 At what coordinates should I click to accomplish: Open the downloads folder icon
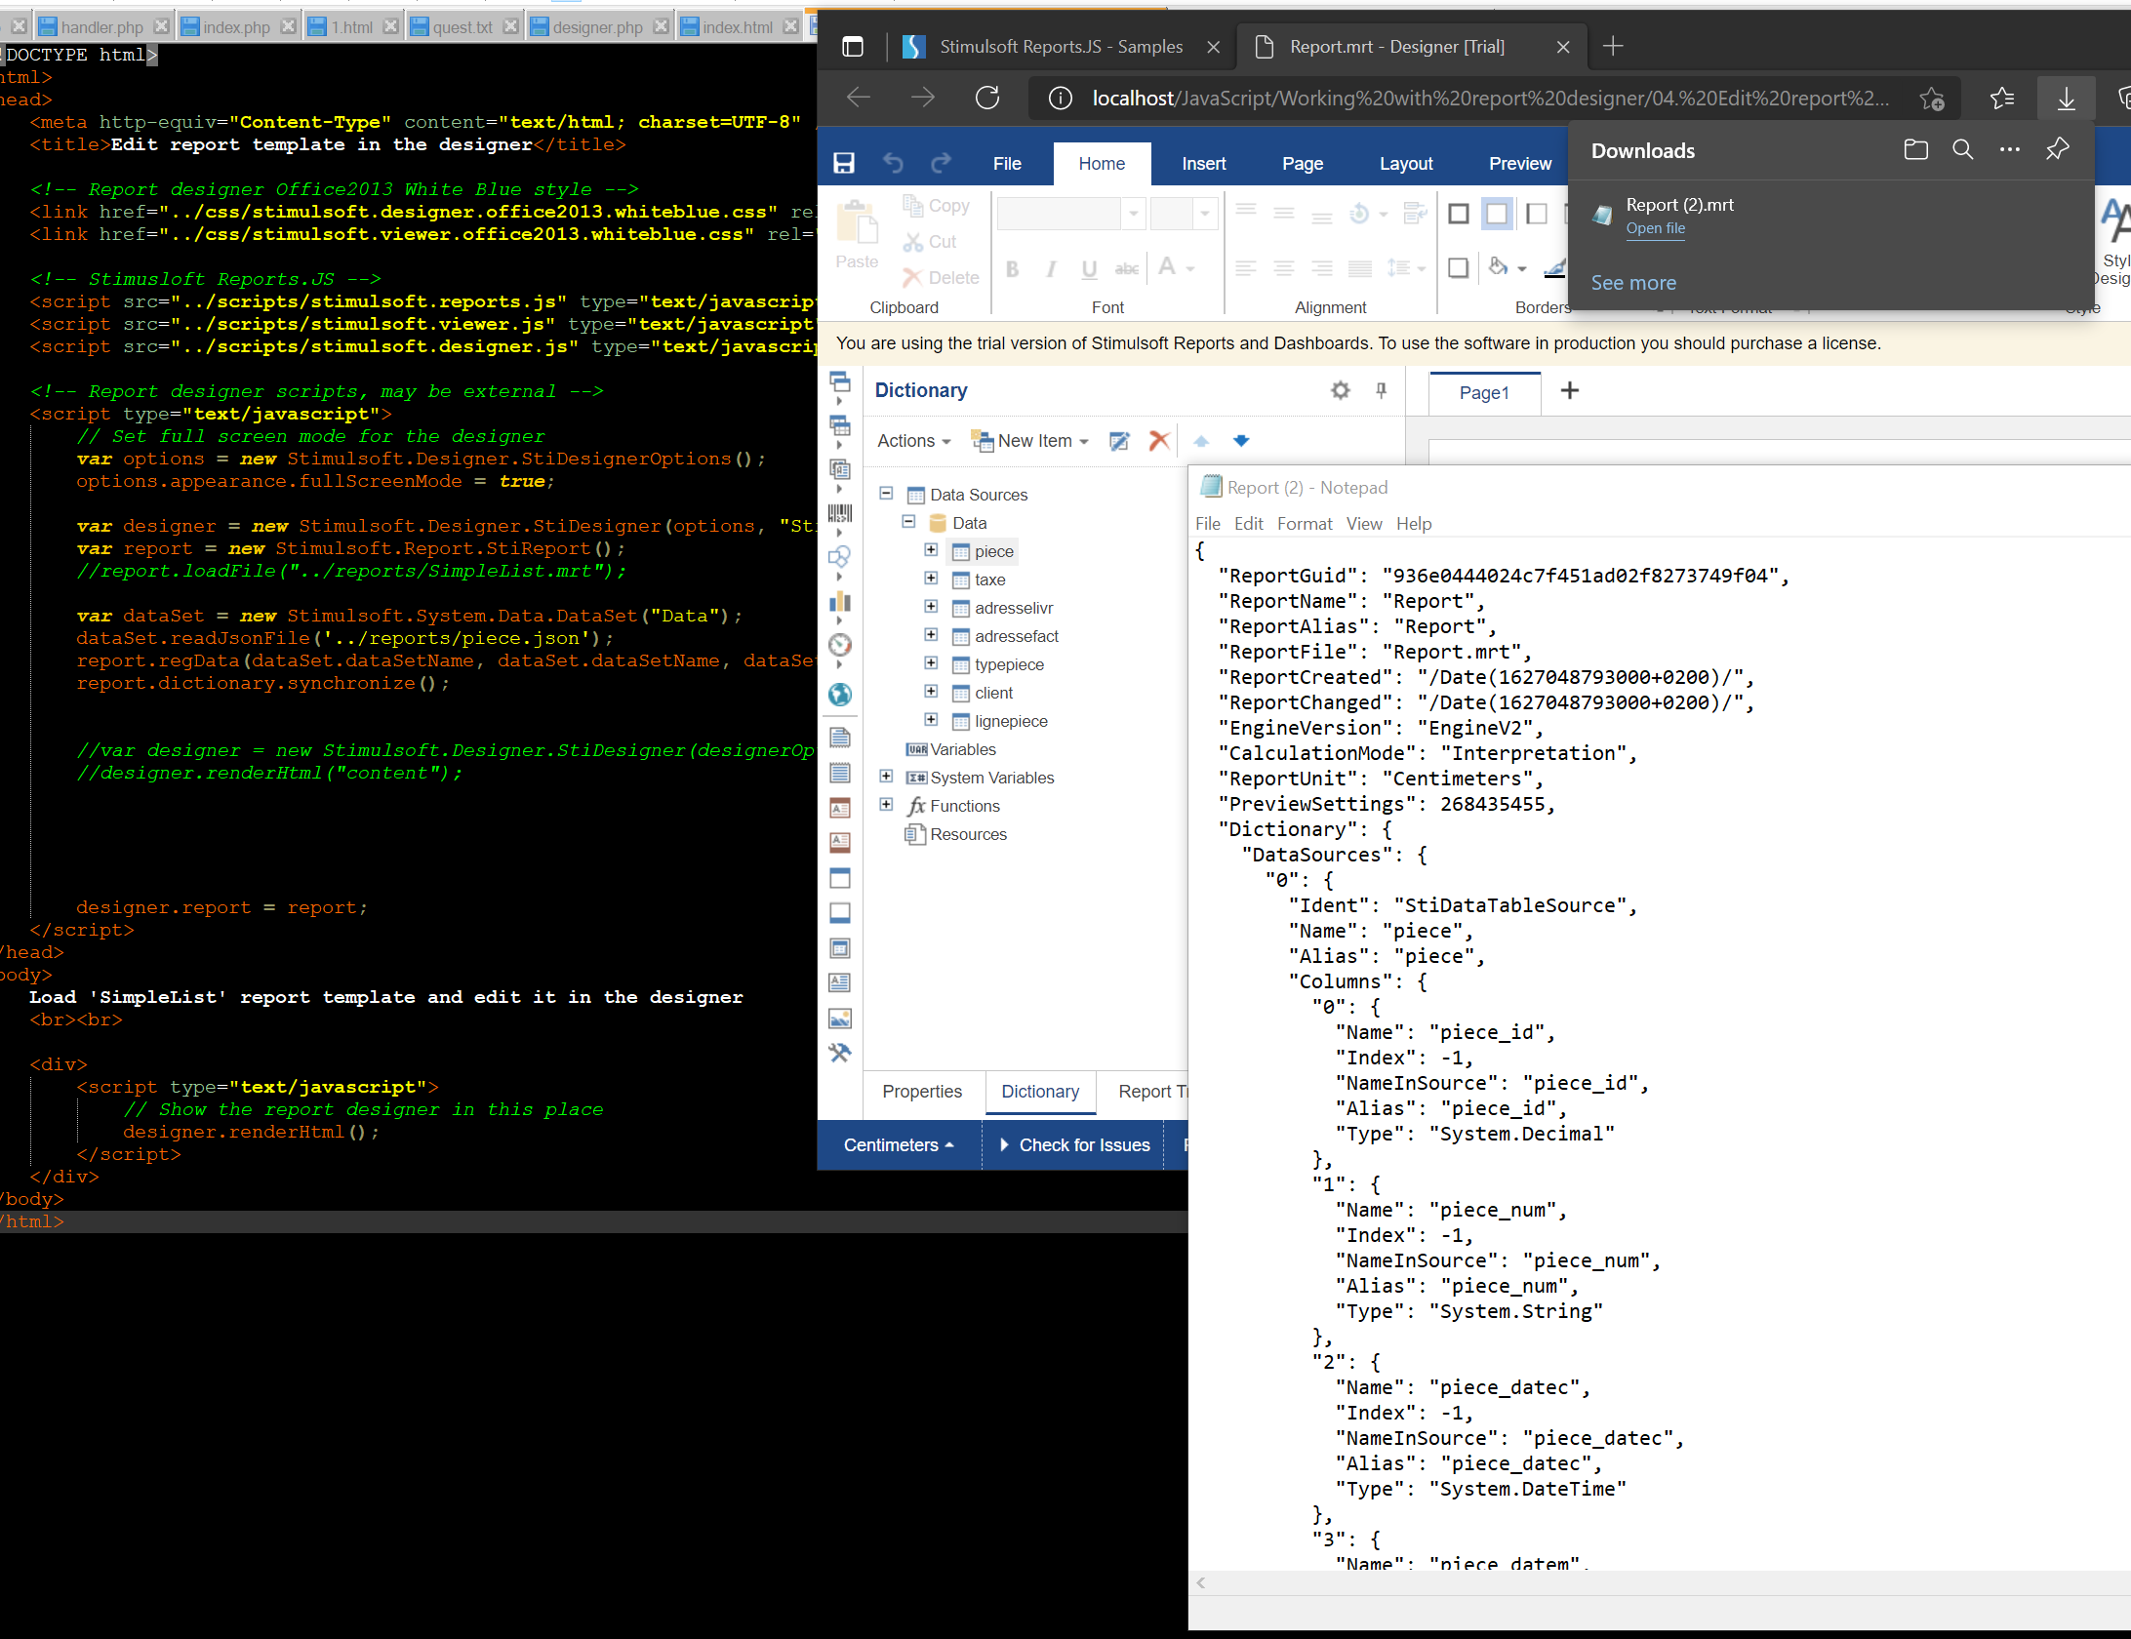pyautogui.click(x=1915, y=149)
